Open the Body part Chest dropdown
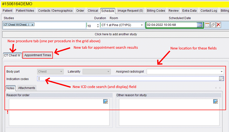Image resolution: width=229 pixels, height=132 pixels. [x=61, y=72]
